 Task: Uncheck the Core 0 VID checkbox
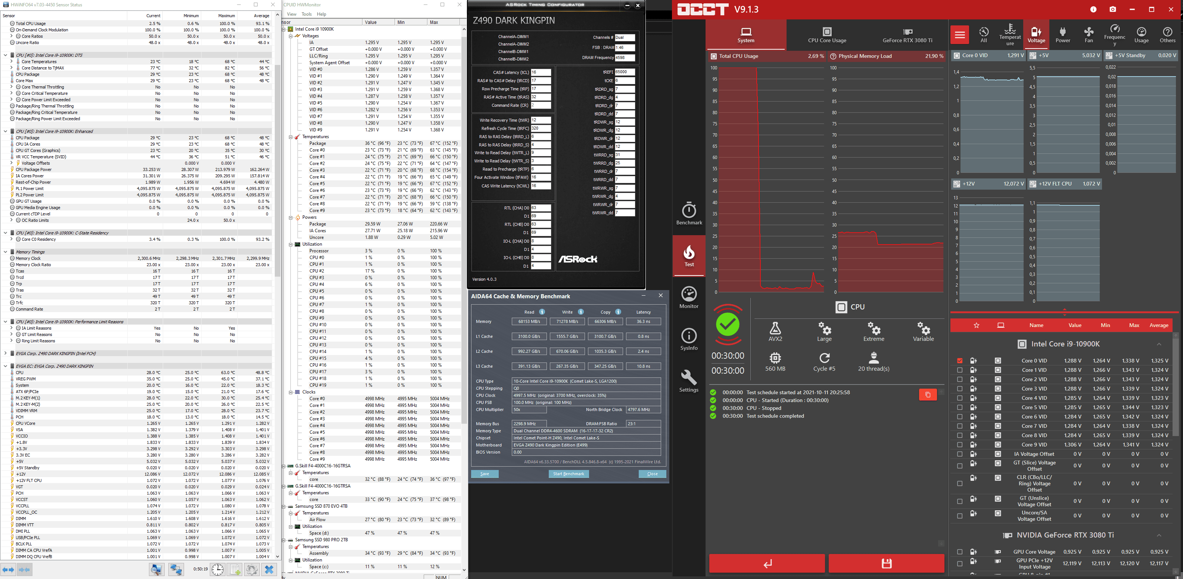click(959, 361)
